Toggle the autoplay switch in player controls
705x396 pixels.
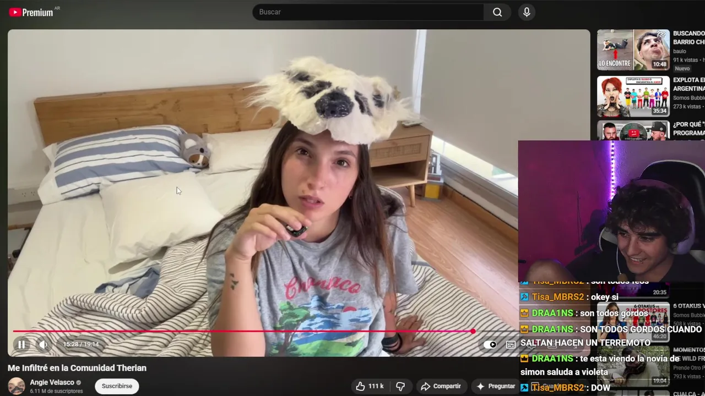[490, 344]
